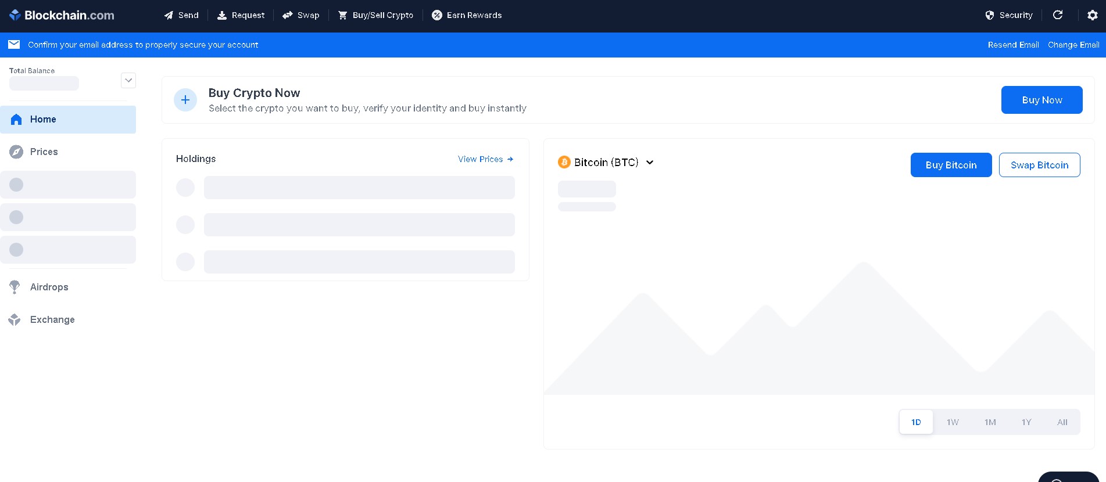Open the Request menu item
The height and width of the screenshot is (482, 1106).
241,15
